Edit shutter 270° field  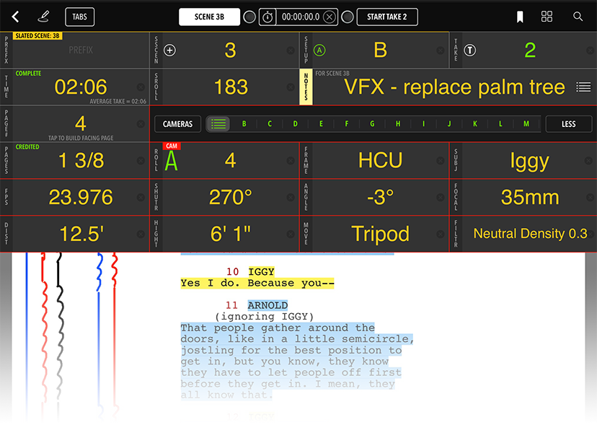pyautogui.click(x=231, y=197)
